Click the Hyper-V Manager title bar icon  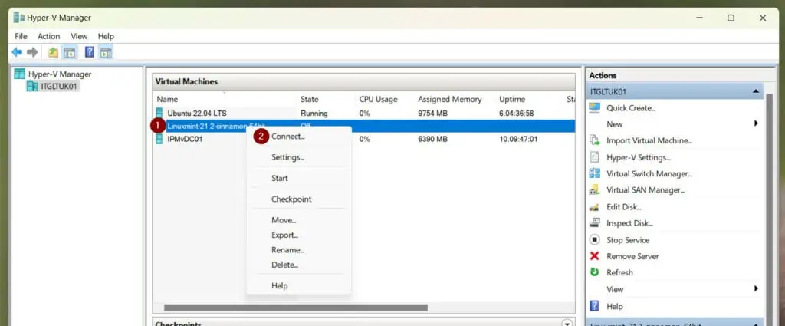point(19,18)
